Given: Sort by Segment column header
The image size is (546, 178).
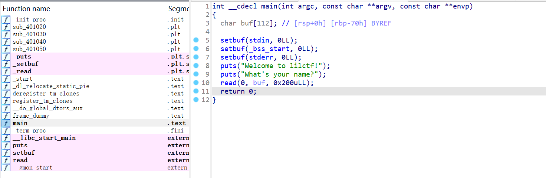Looking at the screenshot, I should click(x=178, y=9).
